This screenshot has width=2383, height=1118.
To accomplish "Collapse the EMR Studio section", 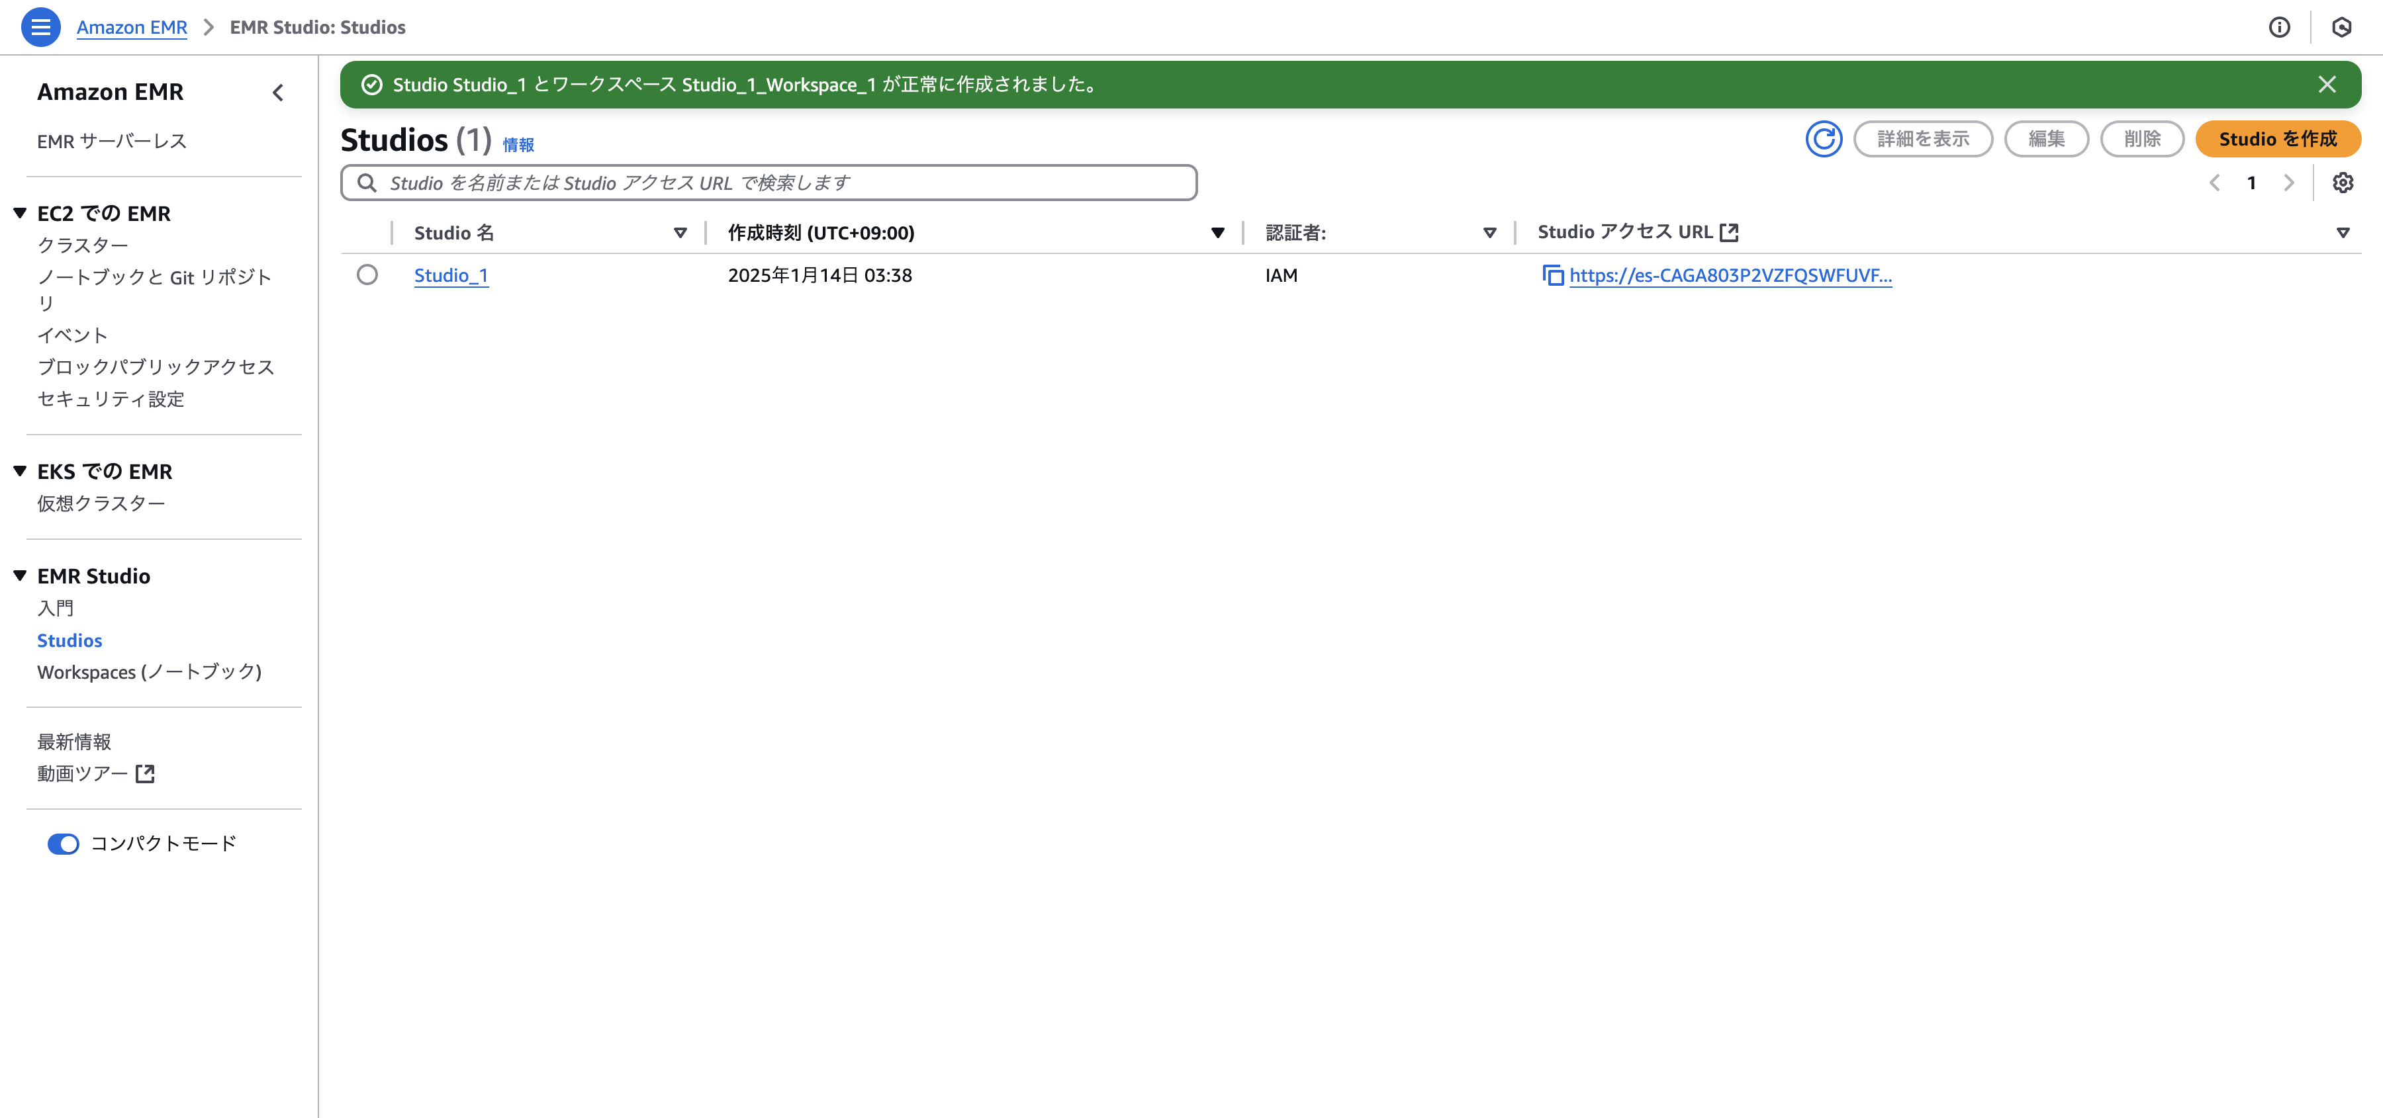I will click(x=19, y=575).
